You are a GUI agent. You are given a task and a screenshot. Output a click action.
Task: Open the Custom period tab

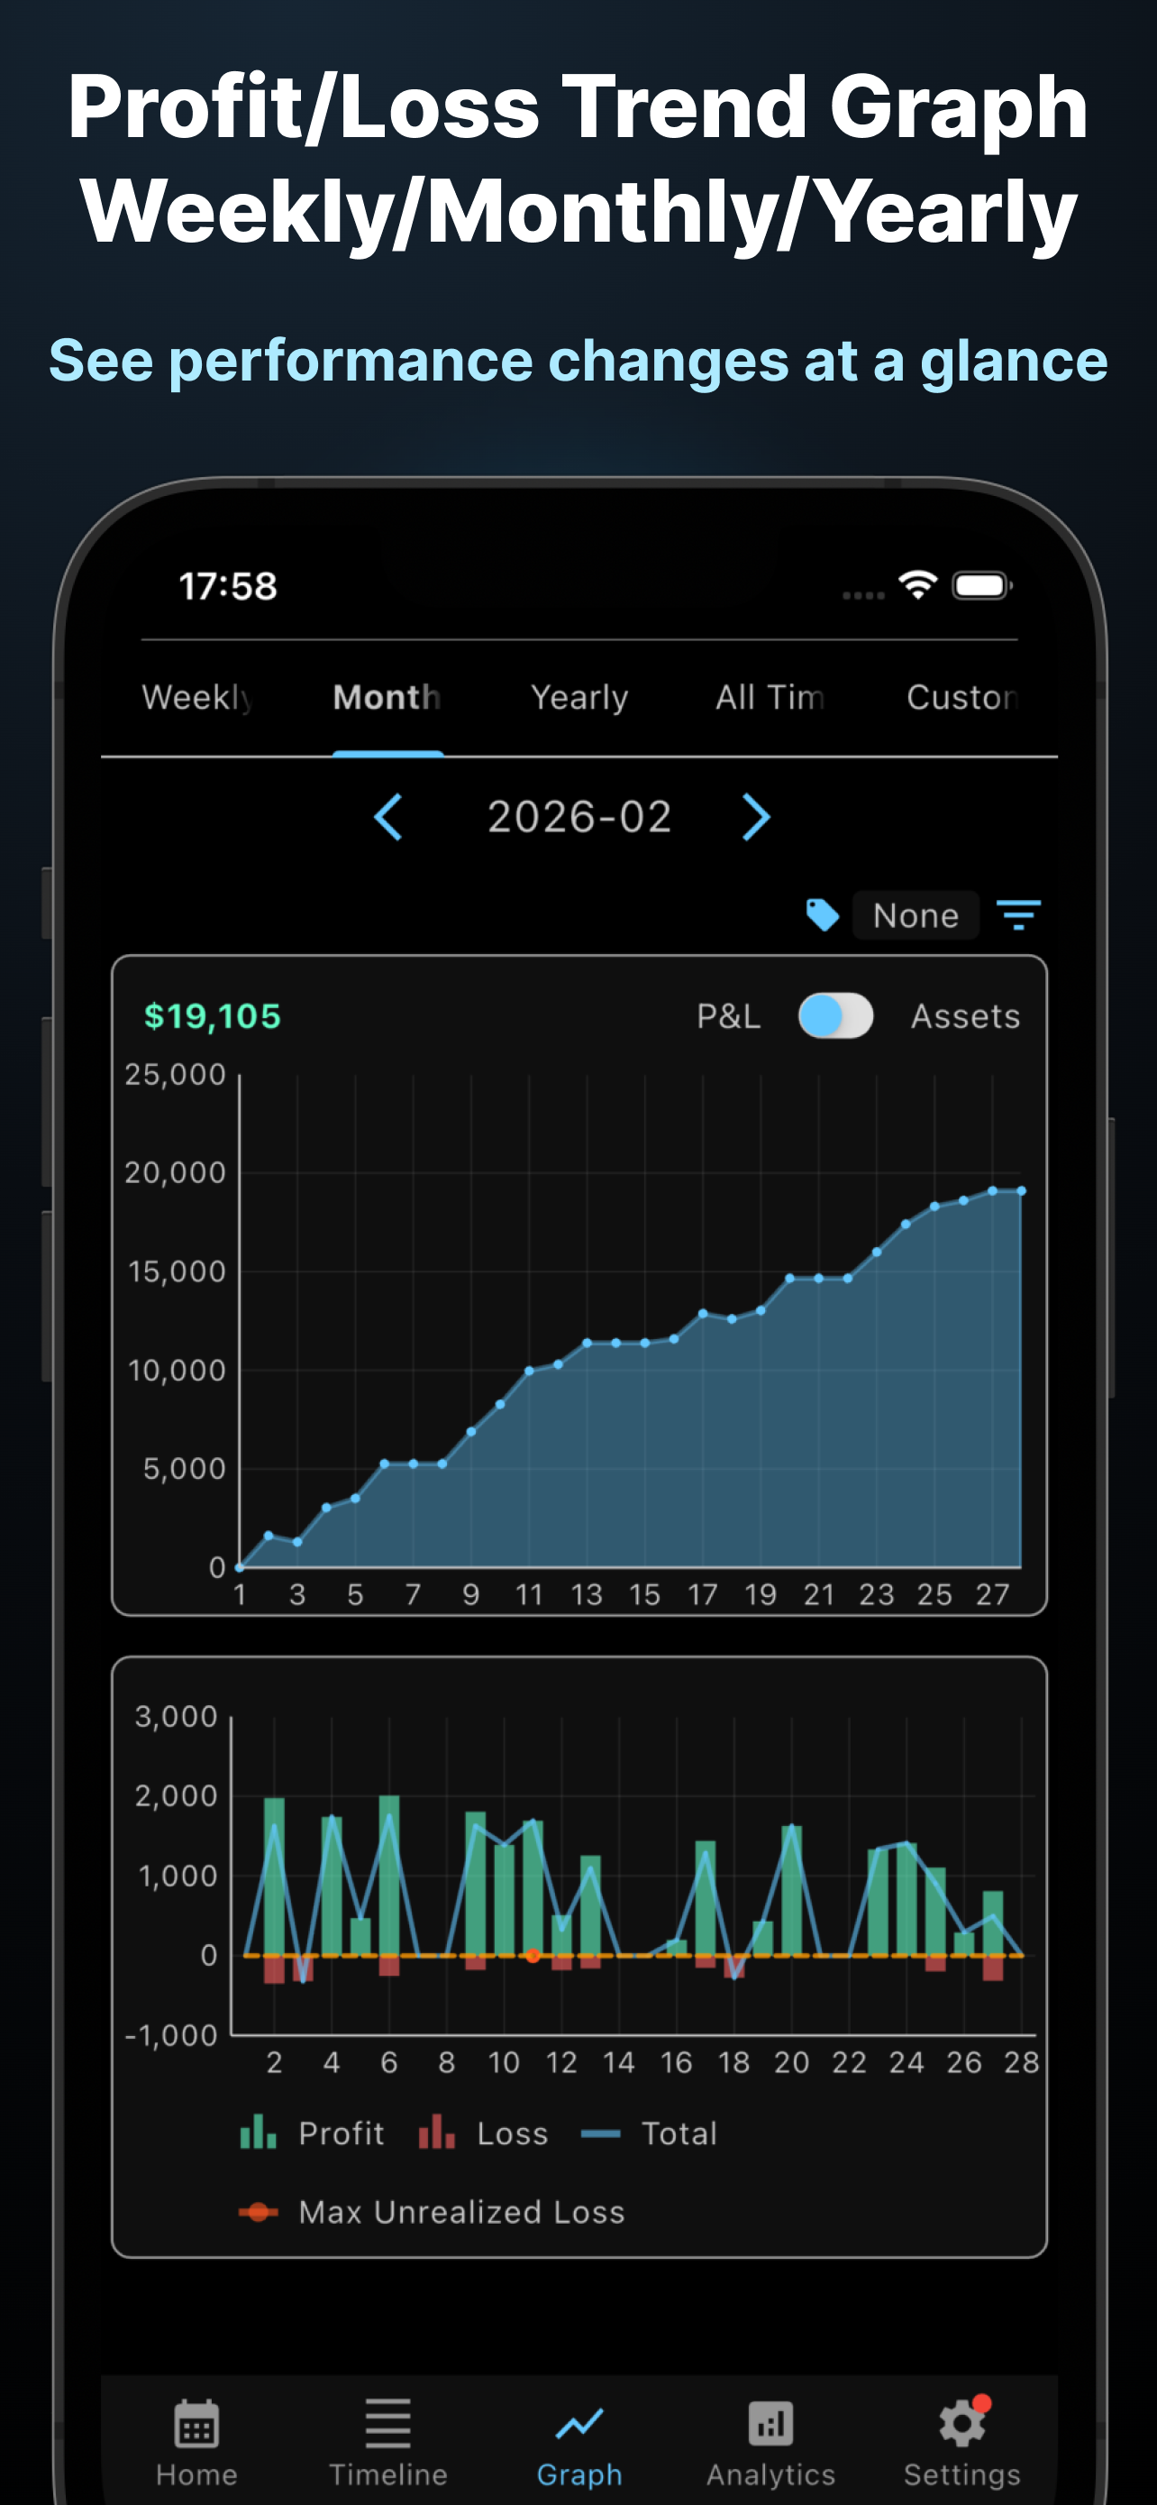tap(961, 697)
